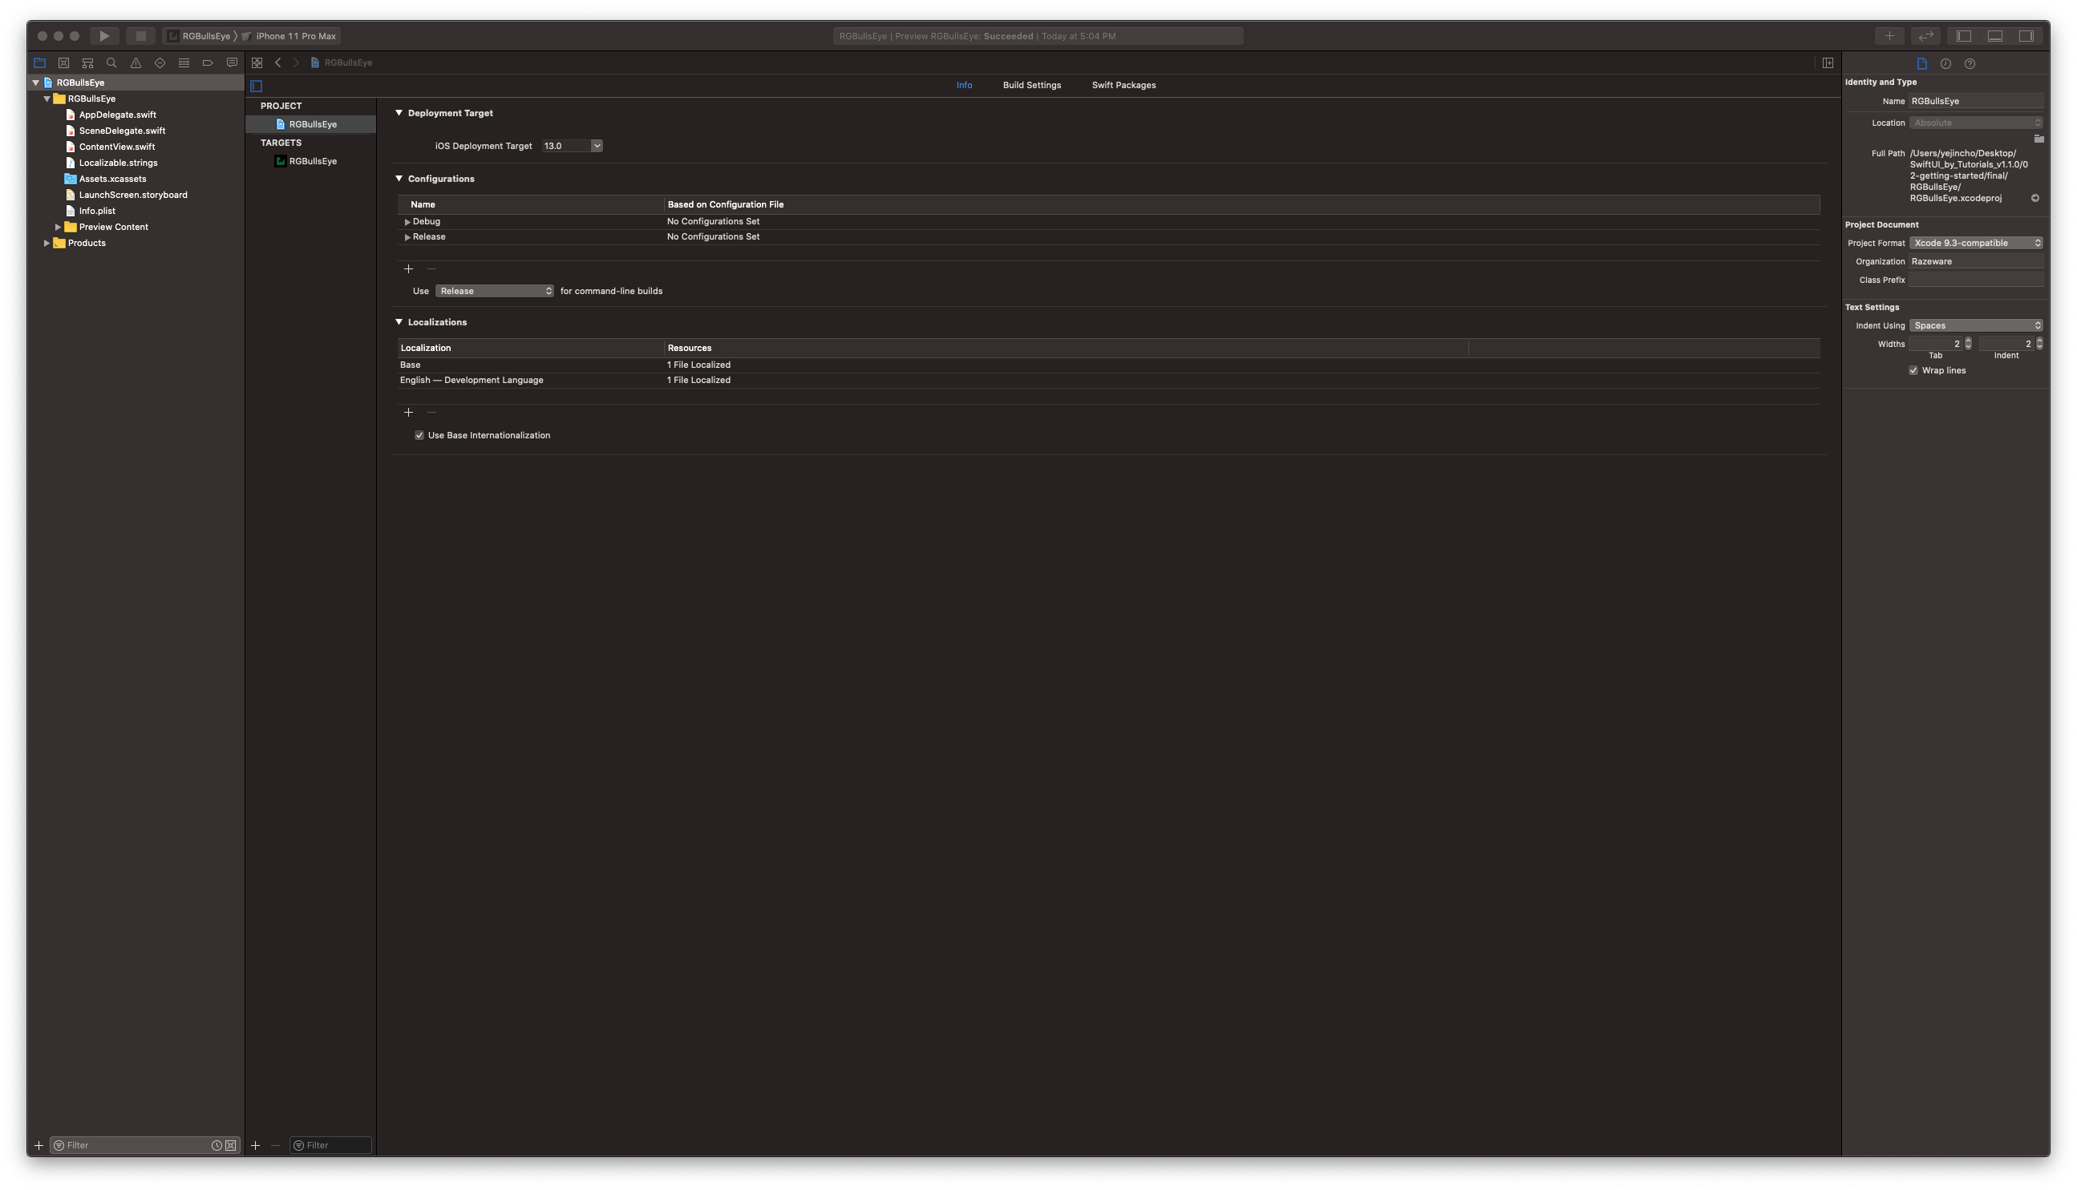Click the Stop button in toolbar
This screenshot has width=2077, height=1190.
[140, 36]
